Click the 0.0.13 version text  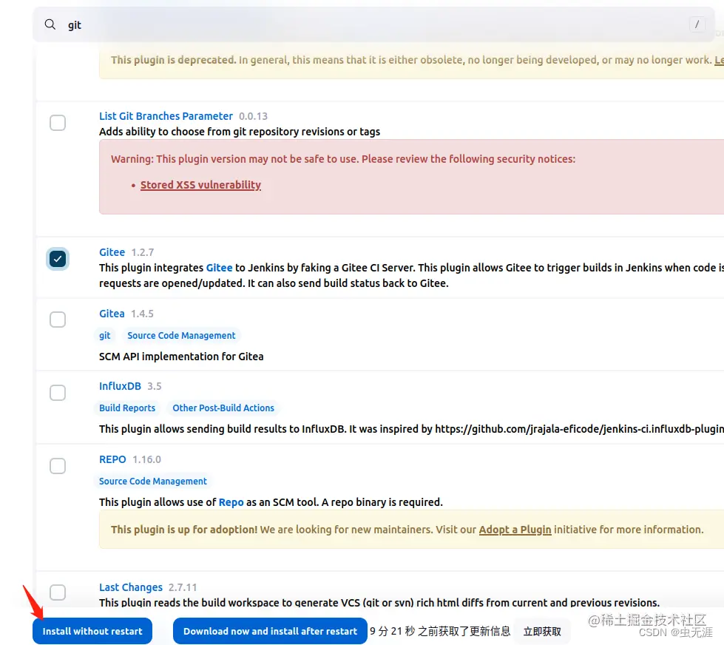tap(253, 116)
